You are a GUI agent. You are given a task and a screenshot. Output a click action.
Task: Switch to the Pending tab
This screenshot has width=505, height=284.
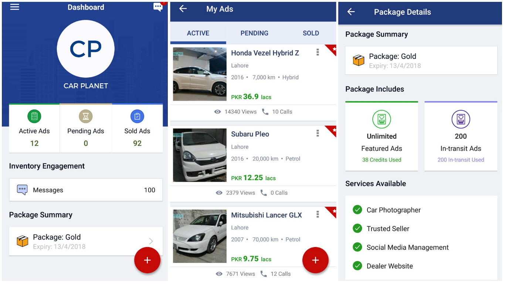point(254,33)
